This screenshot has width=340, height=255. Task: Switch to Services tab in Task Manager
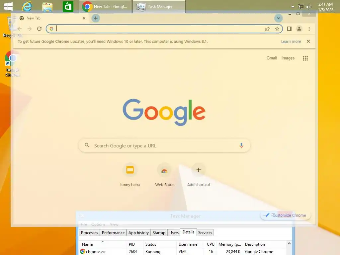click(x=205, y=233)
